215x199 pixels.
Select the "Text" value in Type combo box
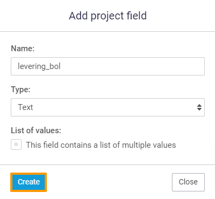pos(25,107)
